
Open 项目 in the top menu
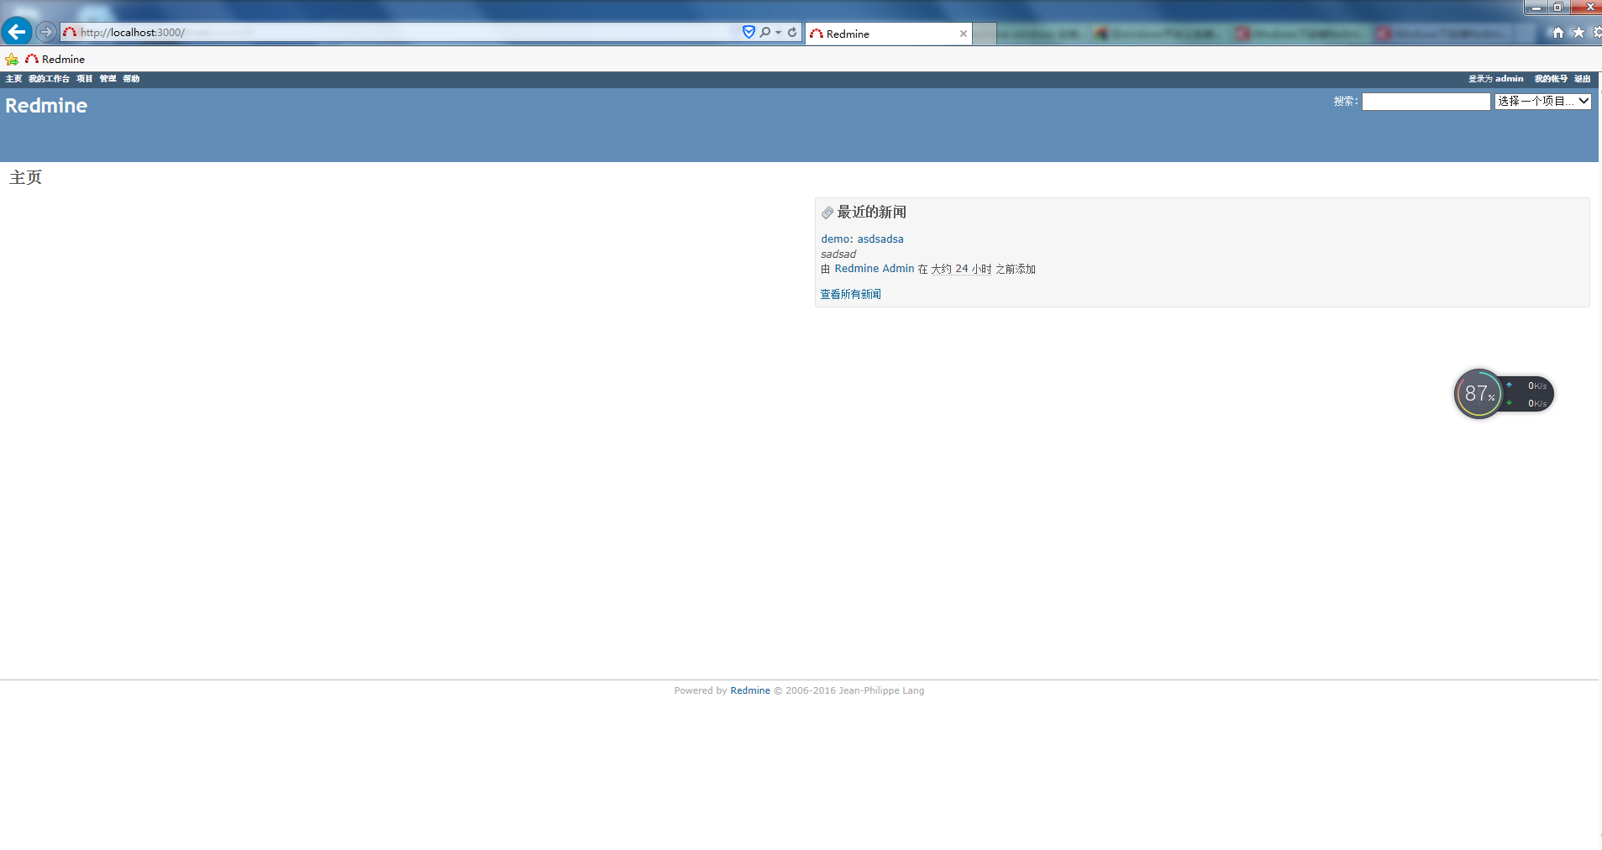tap(85, 79)
